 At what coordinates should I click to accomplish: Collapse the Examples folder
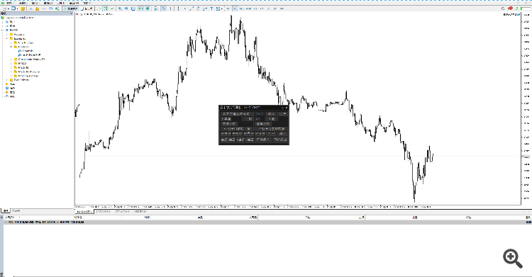click(7, 39)
